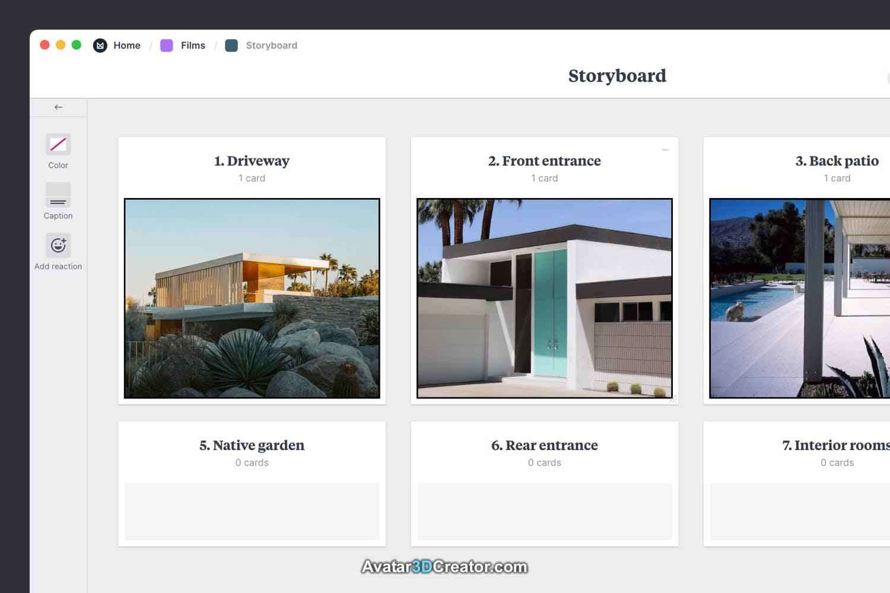Click the Add reaction emoji icon
The height and width of the screenshot is (593, 890).
(58, 245)
